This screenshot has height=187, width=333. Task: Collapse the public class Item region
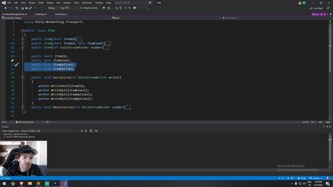tap(22, 31)
